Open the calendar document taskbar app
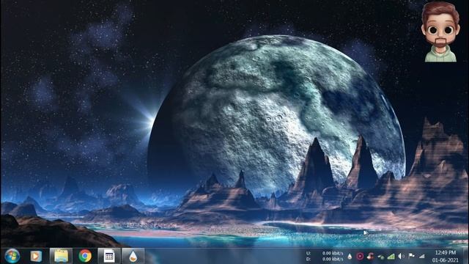 coord(109,256)
